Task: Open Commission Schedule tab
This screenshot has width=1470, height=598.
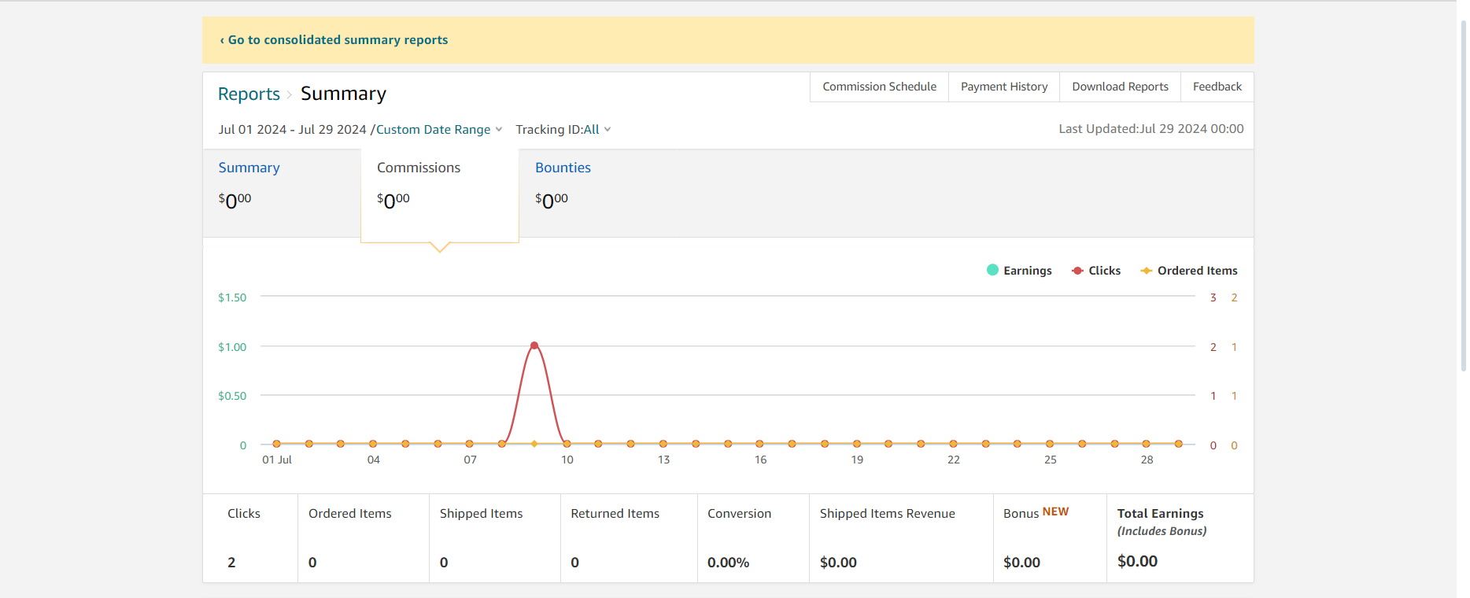Action: point(879,87)
